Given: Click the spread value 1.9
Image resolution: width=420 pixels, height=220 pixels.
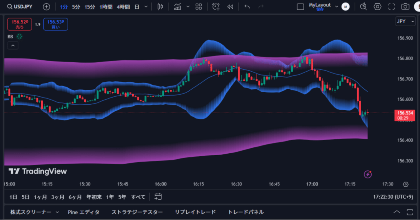Looking at the screenshot, I should [x=38, y=24].
